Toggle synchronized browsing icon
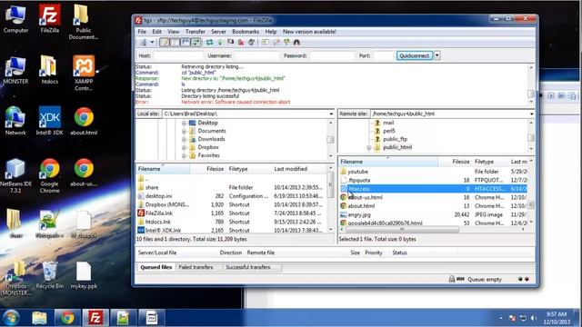Image resolution: width=582 pixels, height=327 pixels. (x=286, y=43)
